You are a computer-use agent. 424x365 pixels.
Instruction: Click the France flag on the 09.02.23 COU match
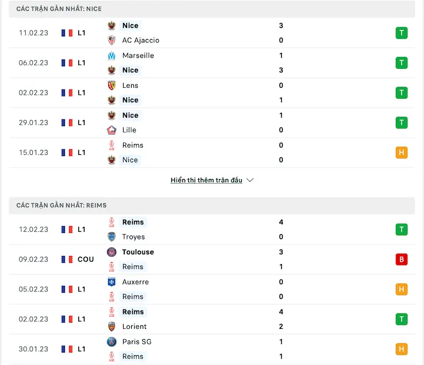(x=67, y=259)
